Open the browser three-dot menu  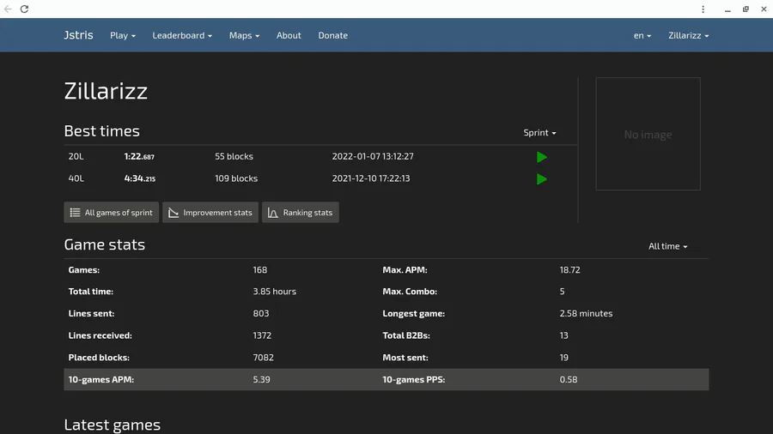tap(703, 9)
